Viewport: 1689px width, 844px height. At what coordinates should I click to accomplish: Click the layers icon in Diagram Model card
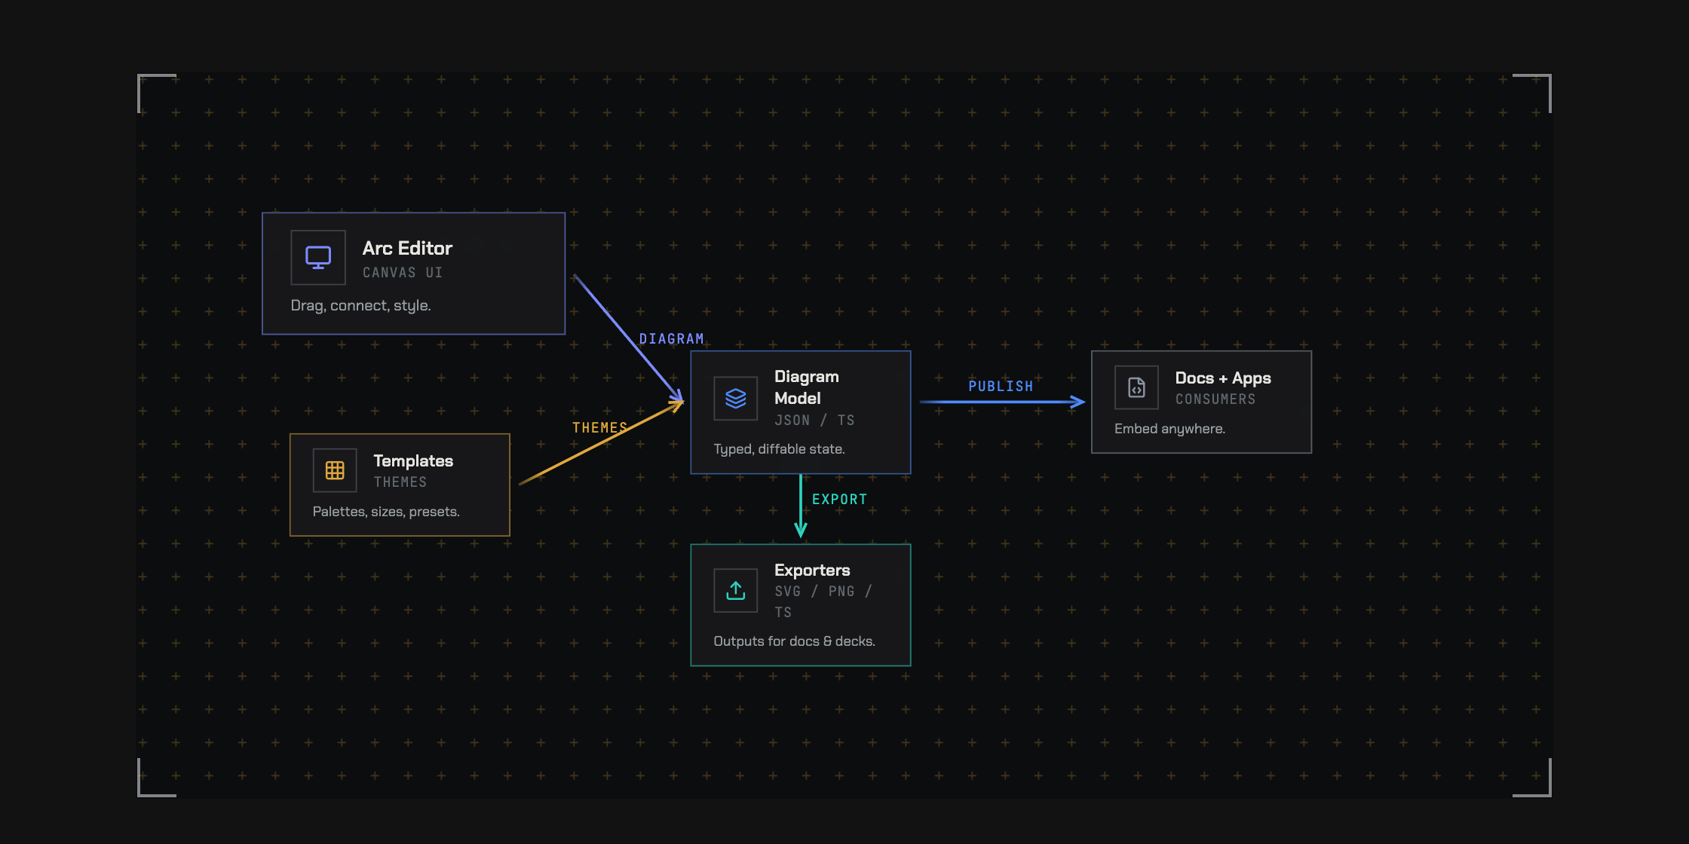[736, 399]
